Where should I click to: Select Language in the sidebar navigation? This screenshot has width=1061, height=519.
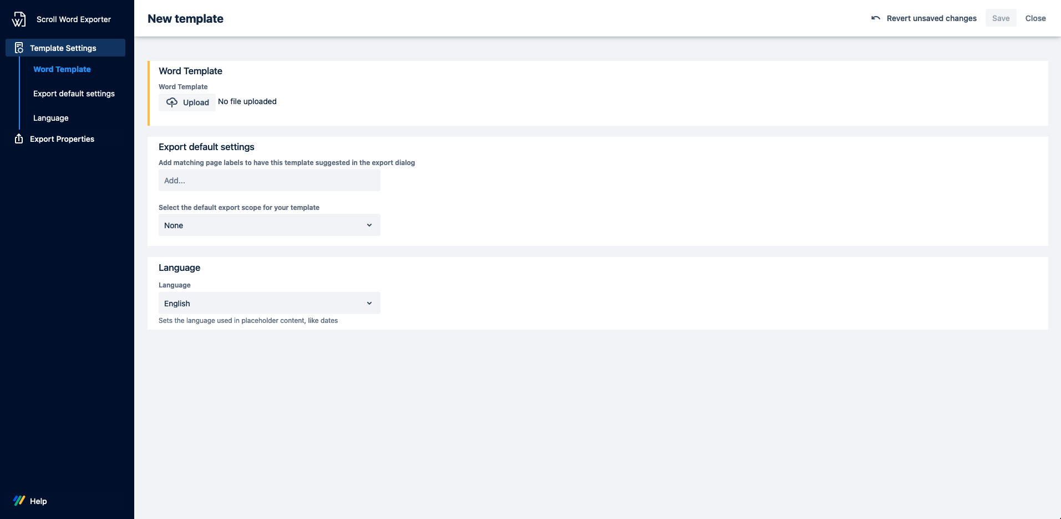pos(51,118)
